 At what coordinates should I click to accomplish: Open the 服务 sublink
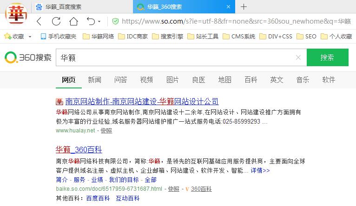pos(79,180)
